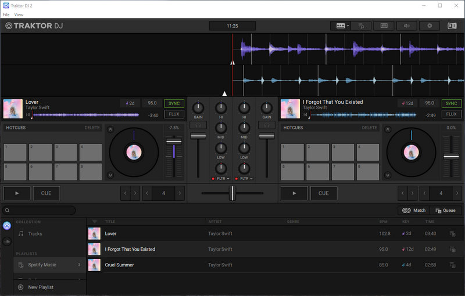
Task: Toggle the mixer view icon in top toolbar
Action: [384, 26]
